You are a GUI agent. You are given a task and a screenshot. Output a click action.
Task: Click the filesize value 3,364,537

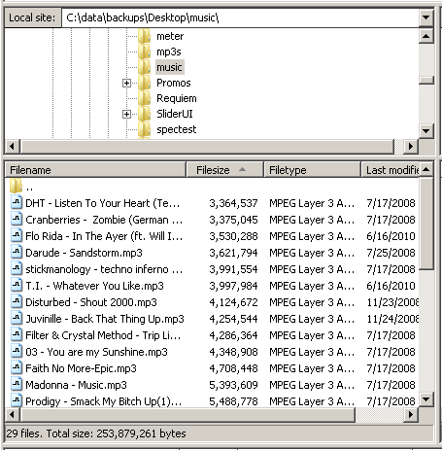tap(233, 203)
